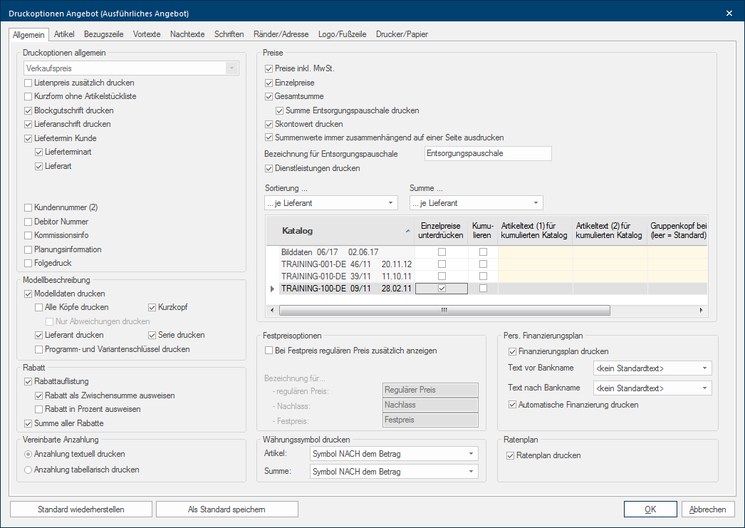Uncheck Preise inkl. MwSt.
The width and height of the screenshot is (745, 528).
click(269, 69)
